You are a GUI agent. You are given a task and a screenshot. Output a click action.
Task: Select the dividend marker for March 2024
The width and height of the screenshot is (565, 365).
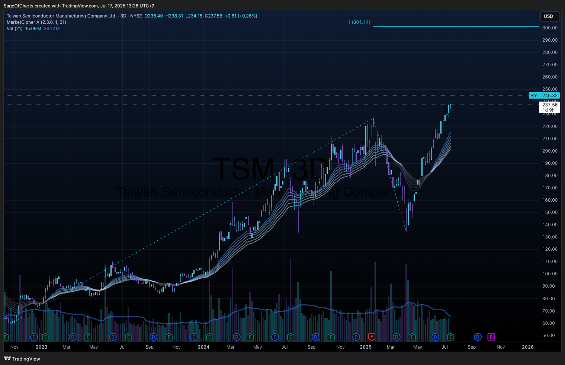237,337
